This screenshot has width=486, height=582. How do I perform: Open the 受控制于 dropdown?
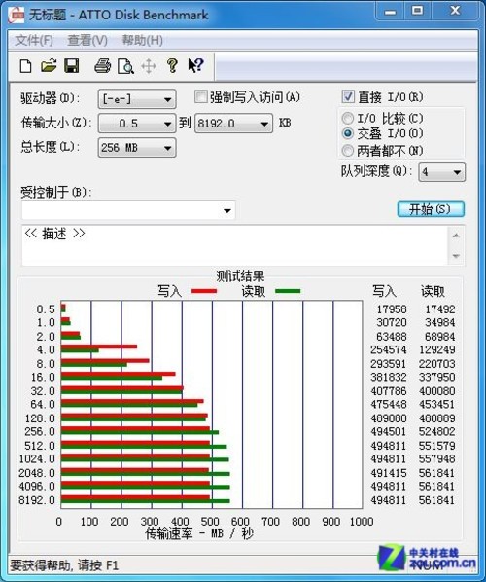[x=128, y=210]
